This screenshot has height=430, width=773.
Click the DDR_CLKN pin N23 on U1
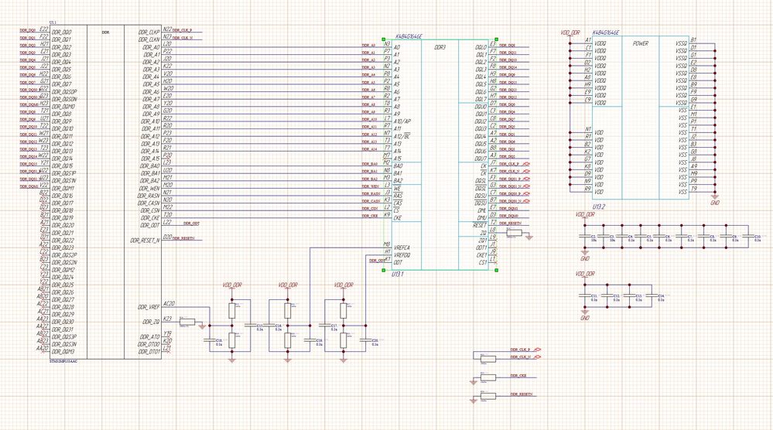[x=168, y=37]
